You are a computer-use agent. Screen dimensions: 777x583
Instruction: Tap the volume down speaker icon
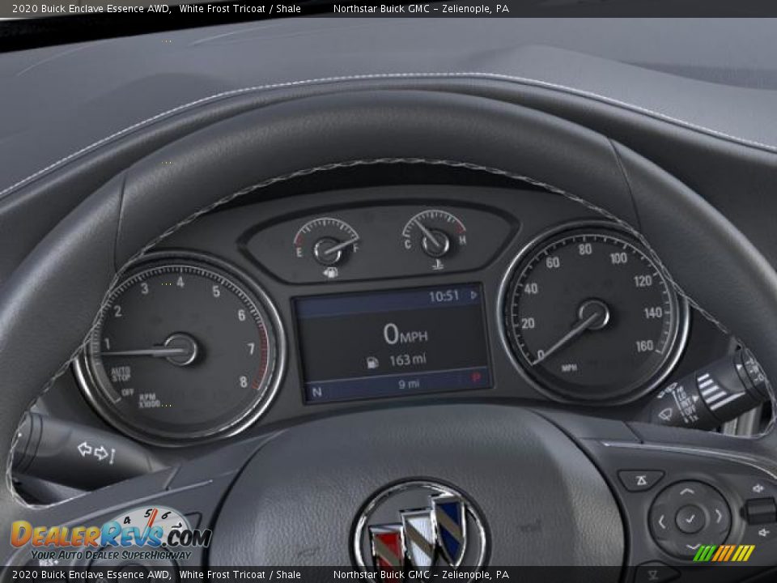pyautogui.click(x=765, y=533)
